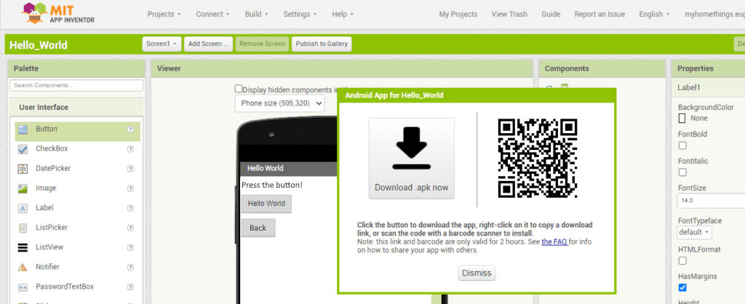Open help icon next to PasswordTextBox

131,287
